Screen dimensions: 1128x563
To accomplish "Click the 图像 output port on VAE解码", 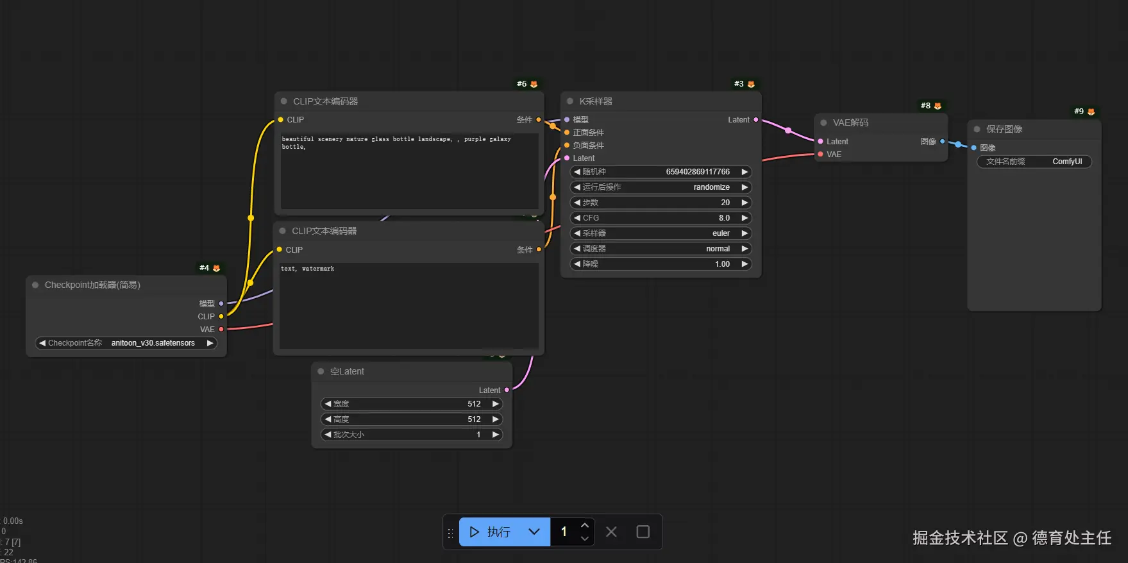I will (942, 141).
